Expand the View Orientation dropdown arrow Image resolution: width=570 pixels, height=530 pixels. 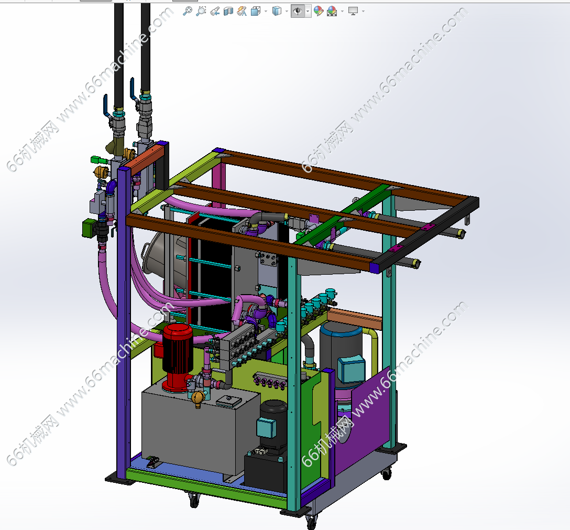(266, 12)
